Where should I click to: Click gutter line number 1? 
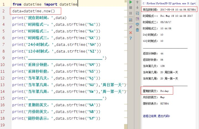[x=4, y=4]
